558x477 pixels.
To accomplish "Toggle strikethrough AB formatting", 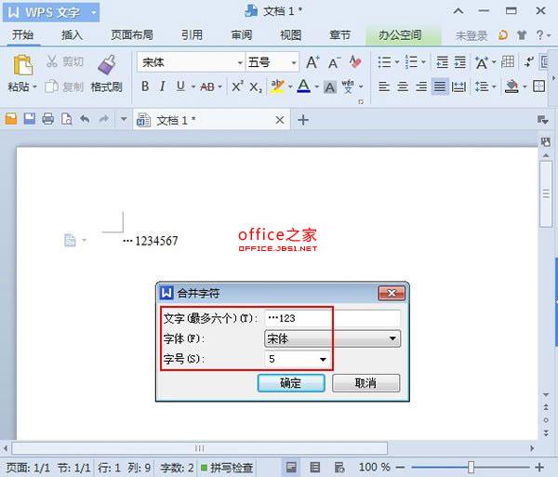I will click(207, 86).
